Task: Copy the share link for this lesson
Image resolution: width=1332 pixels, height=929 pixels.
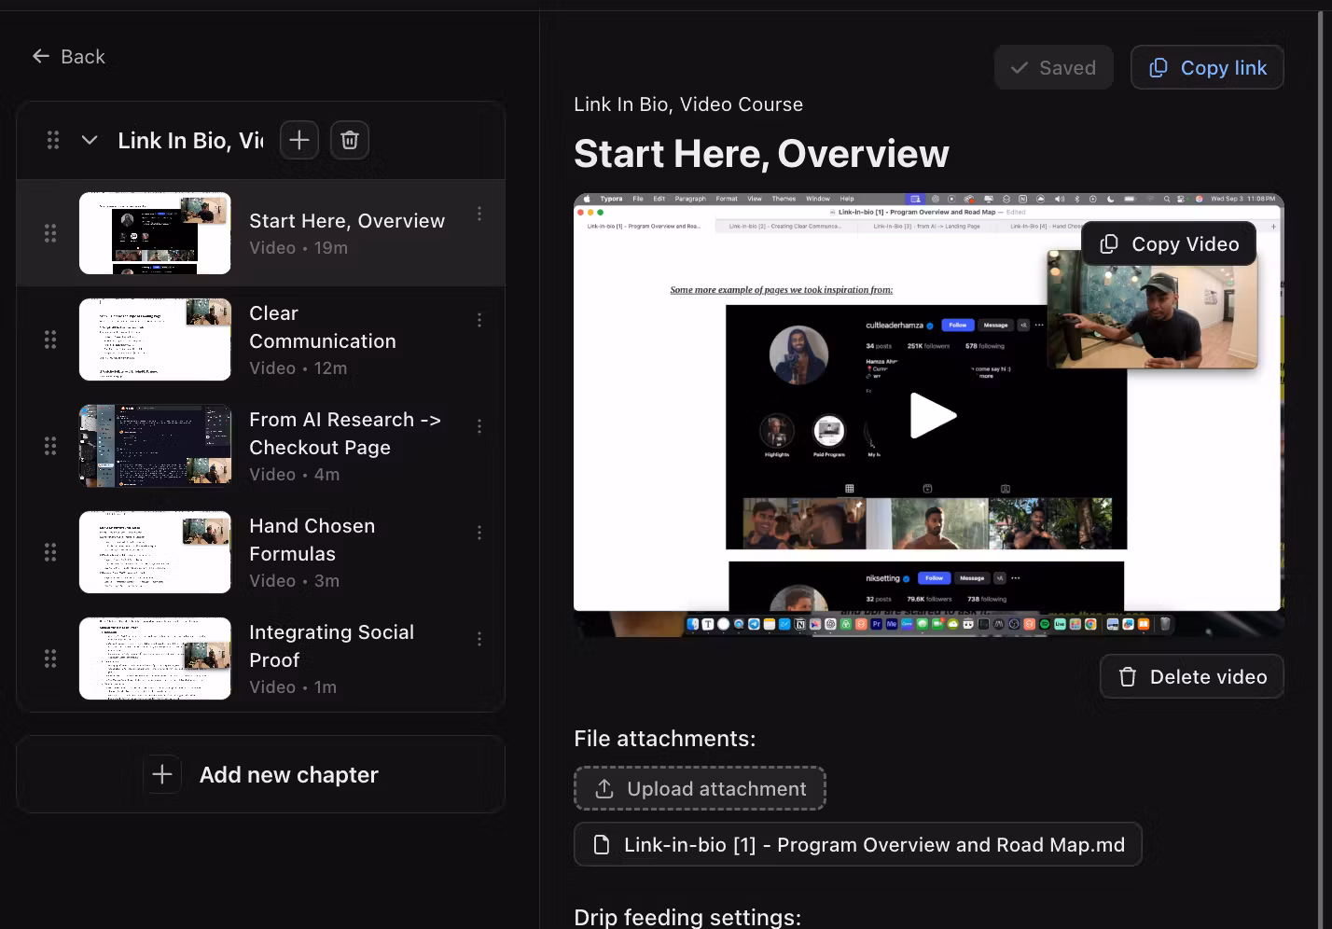Action: pyautogui.click(x=1206, y=67)
